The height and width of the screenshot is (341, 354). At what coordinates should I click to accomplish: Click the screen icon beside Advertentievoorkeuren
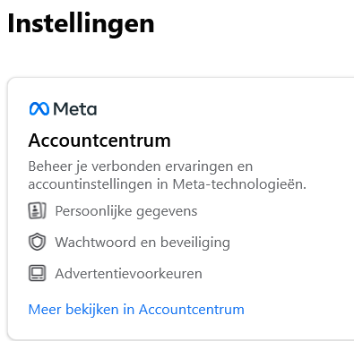[x=37, y=273]
